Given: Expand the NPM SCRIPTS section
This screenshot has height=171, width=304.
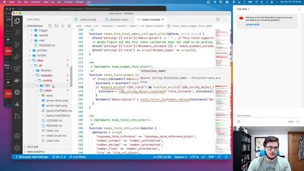Looking at the screenshot, I should coord(36,152).
